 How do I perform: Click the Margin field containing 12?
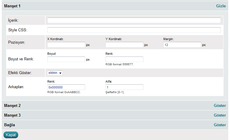click(x=182, y=45)
